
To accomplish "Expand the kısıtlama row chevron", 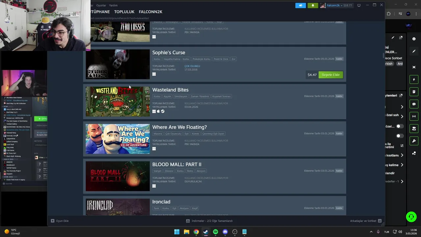I will point(402,155).
